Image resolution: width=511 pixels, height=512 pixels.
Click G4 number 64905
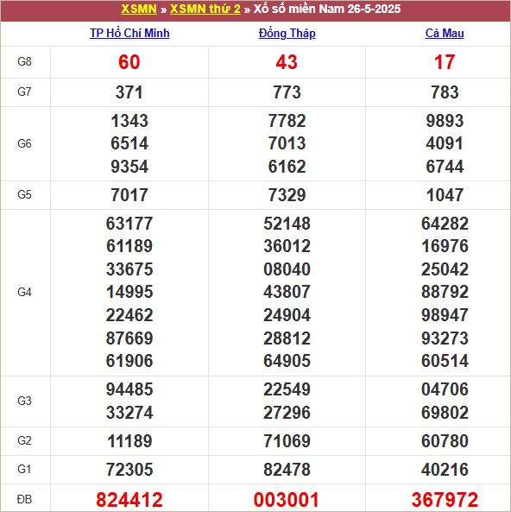(x=287, y=361)
